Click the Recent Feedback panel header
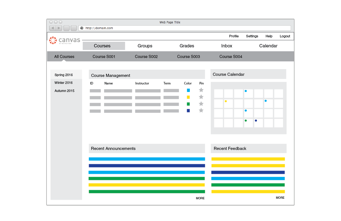This screenshot has width=341, height=221. (249, 149)
